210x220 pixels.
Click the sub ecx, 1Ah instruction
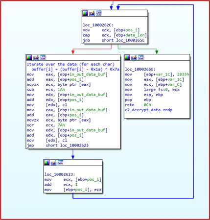46,90
